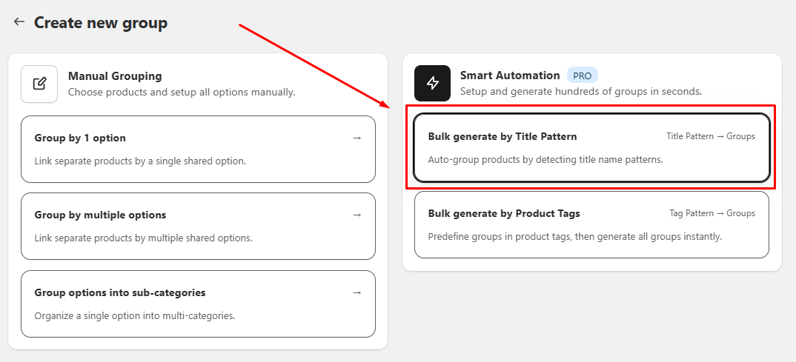Click the PRO badge next to Smart Automation
Screen dimensions: 796x362
583,76
